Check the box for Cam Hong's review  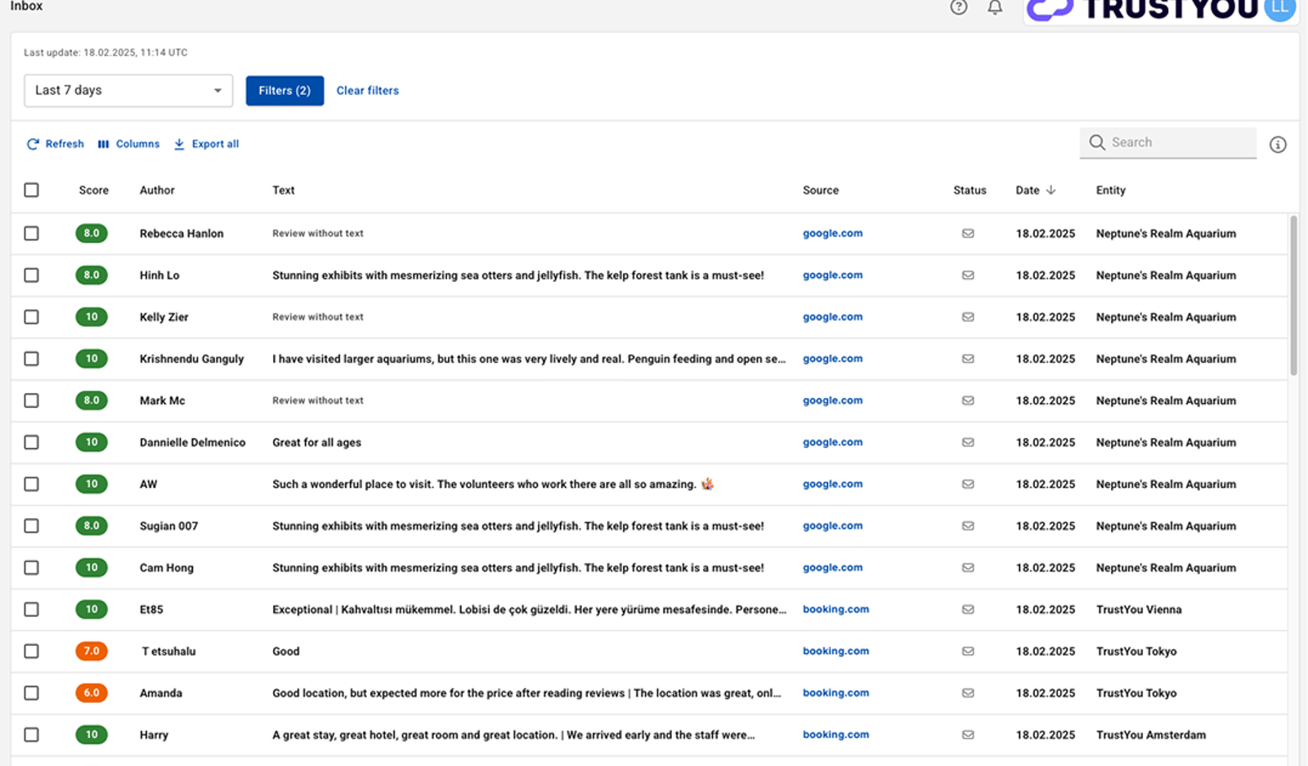coord(31,567)
